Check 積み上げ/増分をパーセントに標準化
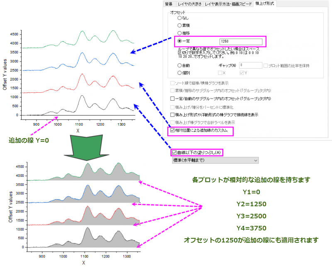The height and width of the screenshot is (267, 332). pyautogui.click(x=172, y=107)
